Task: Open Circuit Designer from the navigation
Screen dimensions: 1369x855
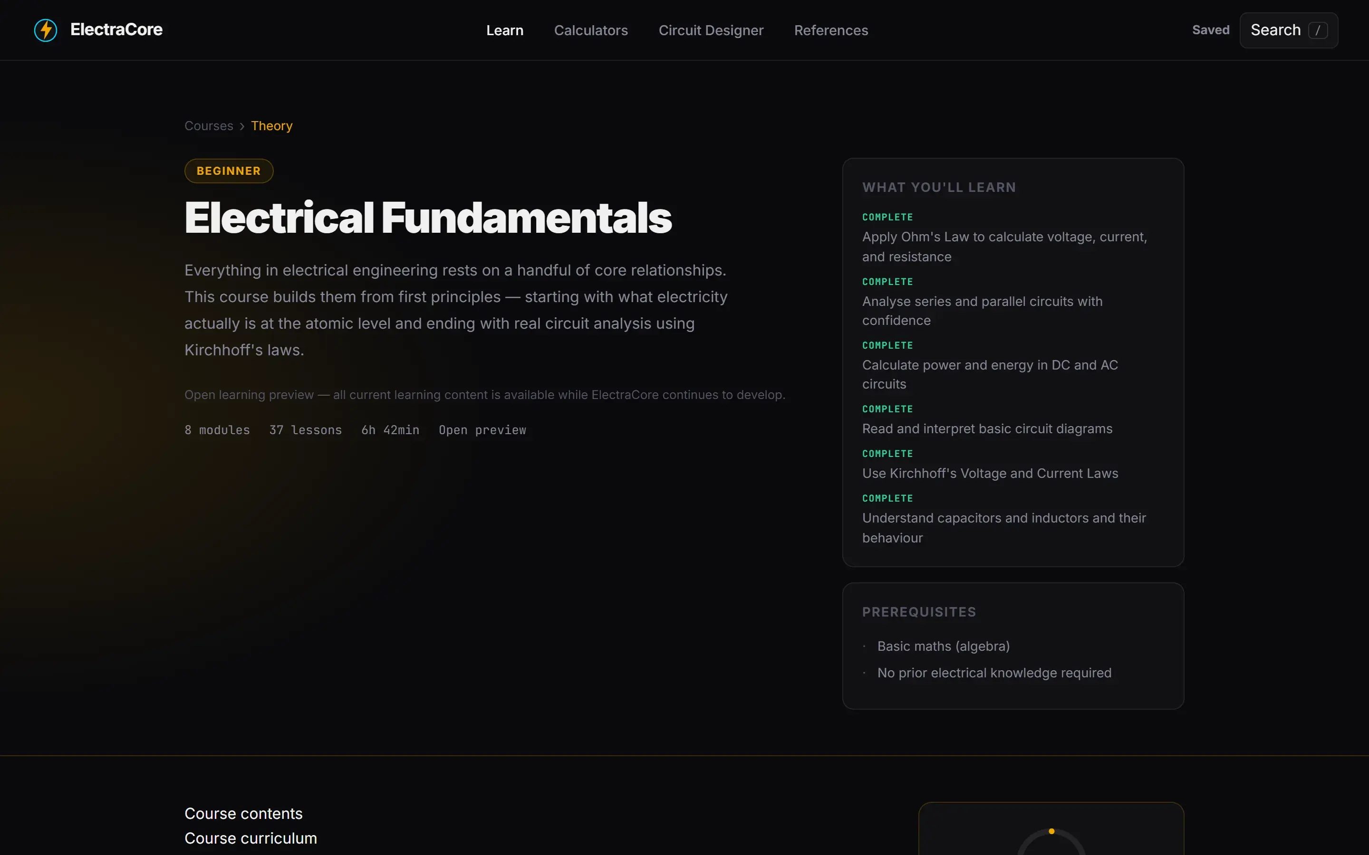Action: (x=711, y=30)
